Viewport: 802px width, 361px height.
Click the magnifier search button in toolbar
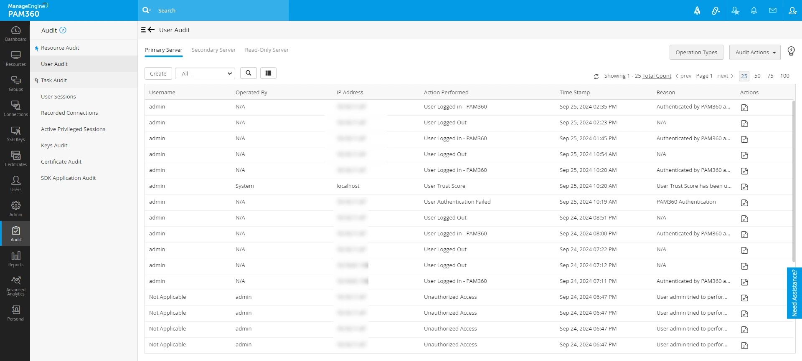[x=249, y=73]
